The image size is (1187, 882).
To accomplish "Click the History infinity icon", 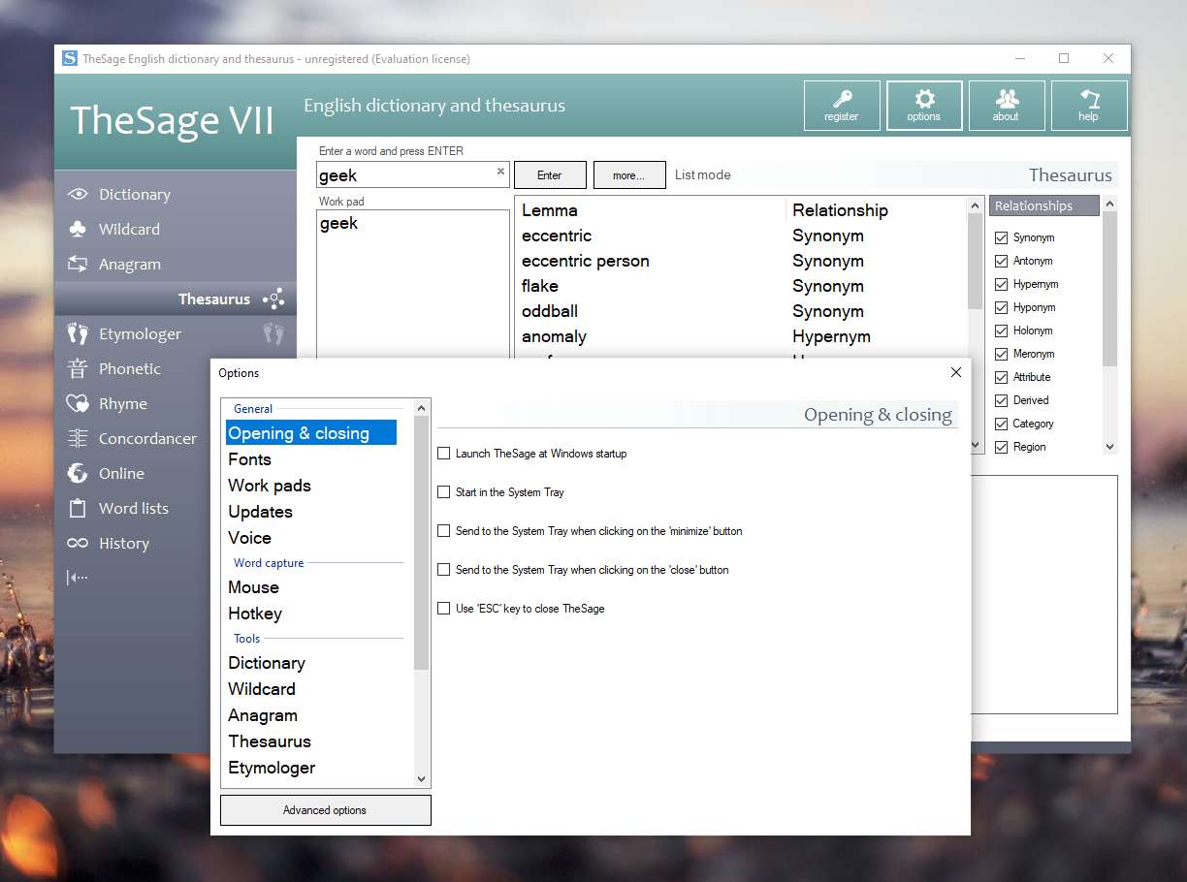I will coord(78,544).
